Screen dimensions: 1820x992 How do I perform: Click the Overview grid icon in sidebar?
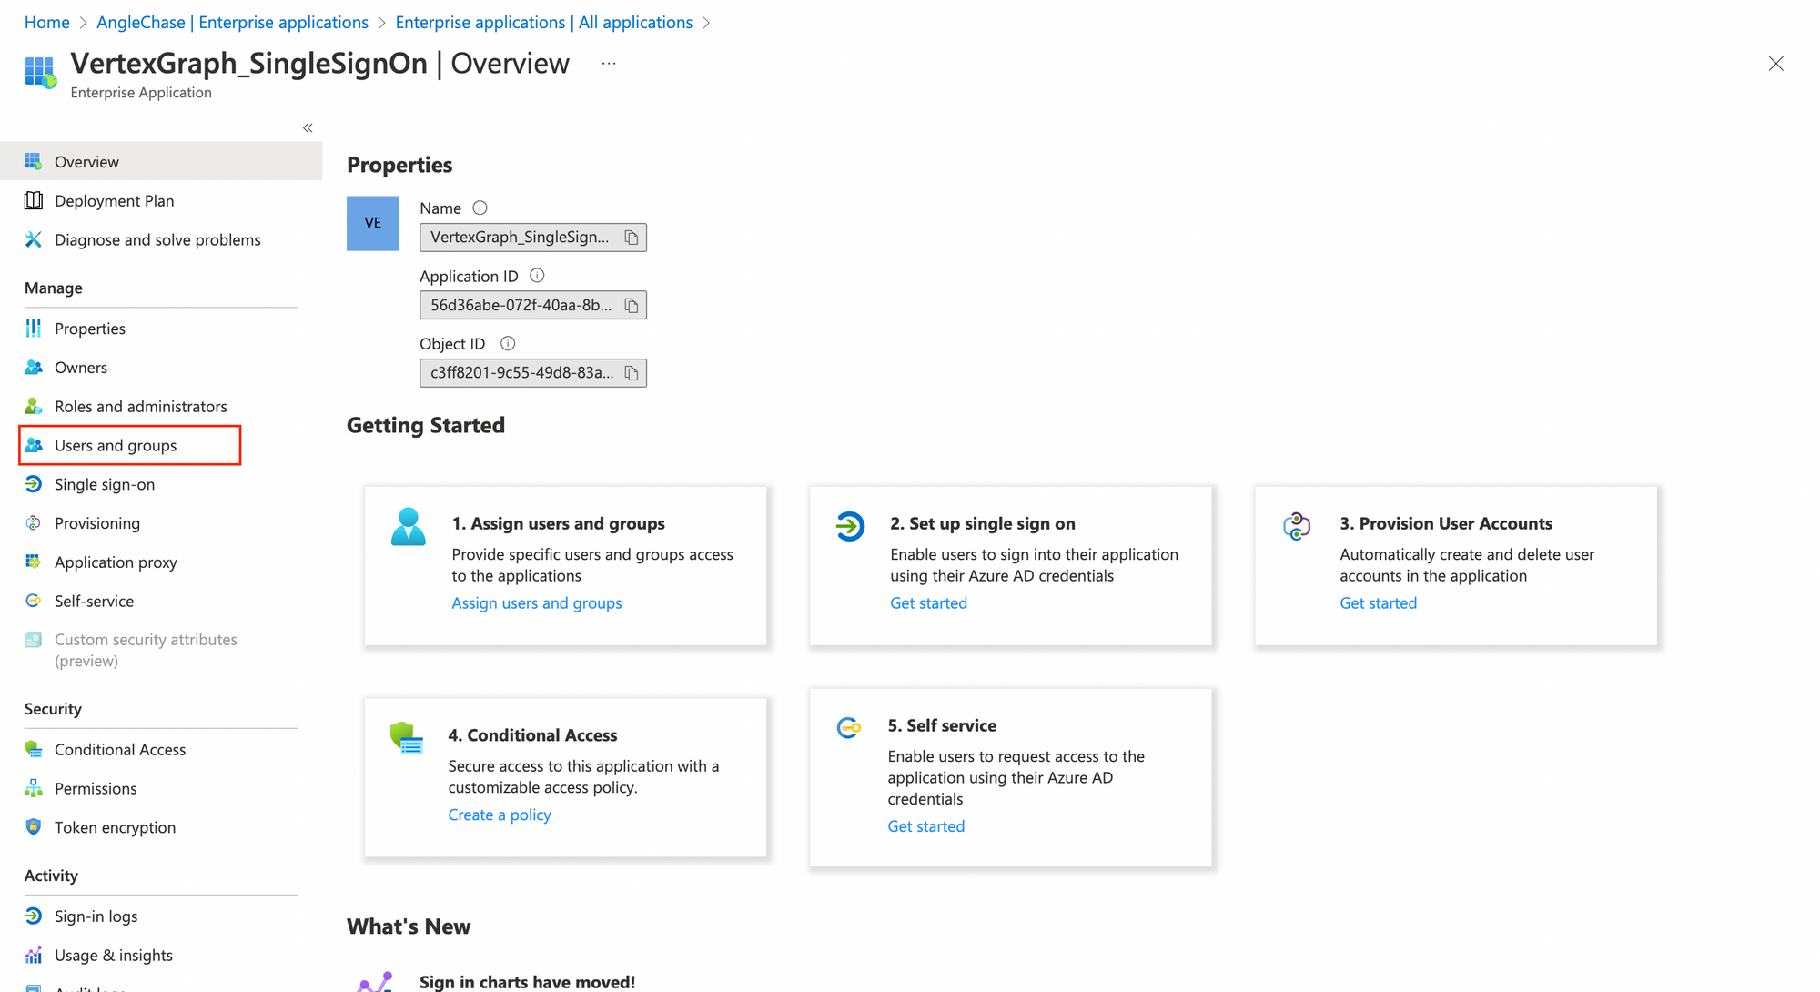coord(34,161)
